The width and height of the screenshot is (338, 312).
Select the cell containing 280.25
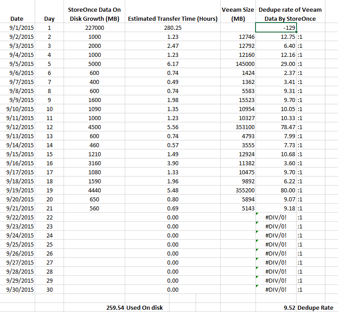point(173,28)
